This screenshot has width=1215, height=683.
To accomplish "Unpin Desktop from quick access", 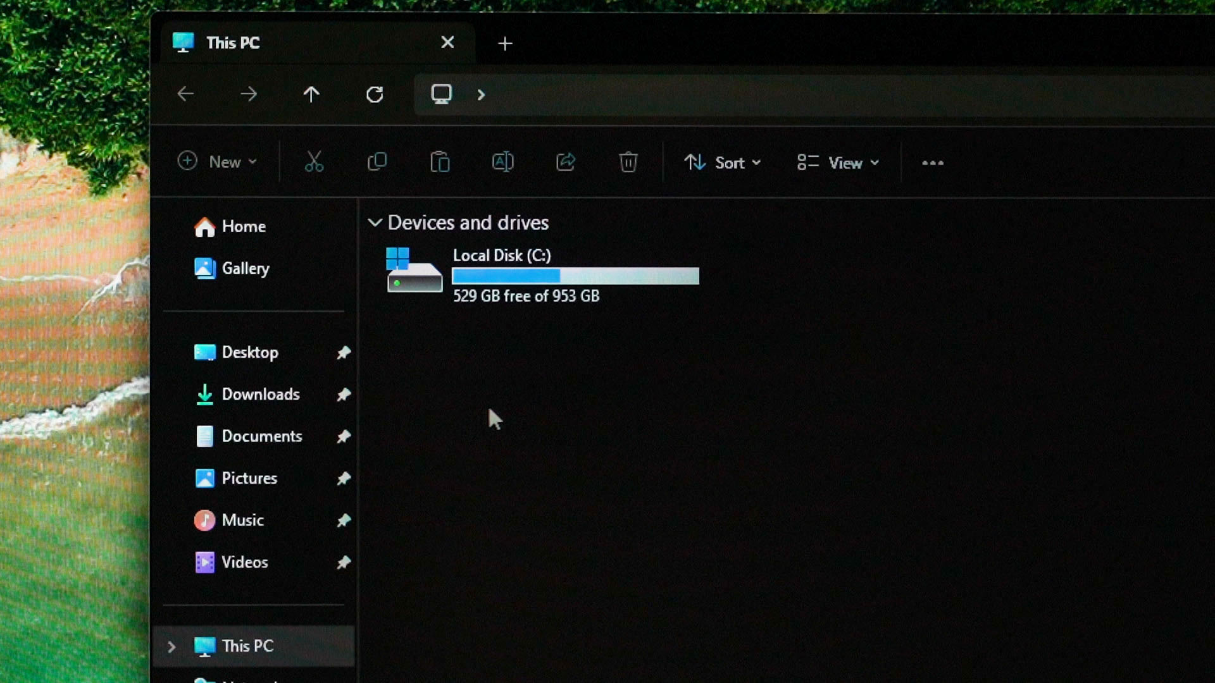I will tap(344, 352).
